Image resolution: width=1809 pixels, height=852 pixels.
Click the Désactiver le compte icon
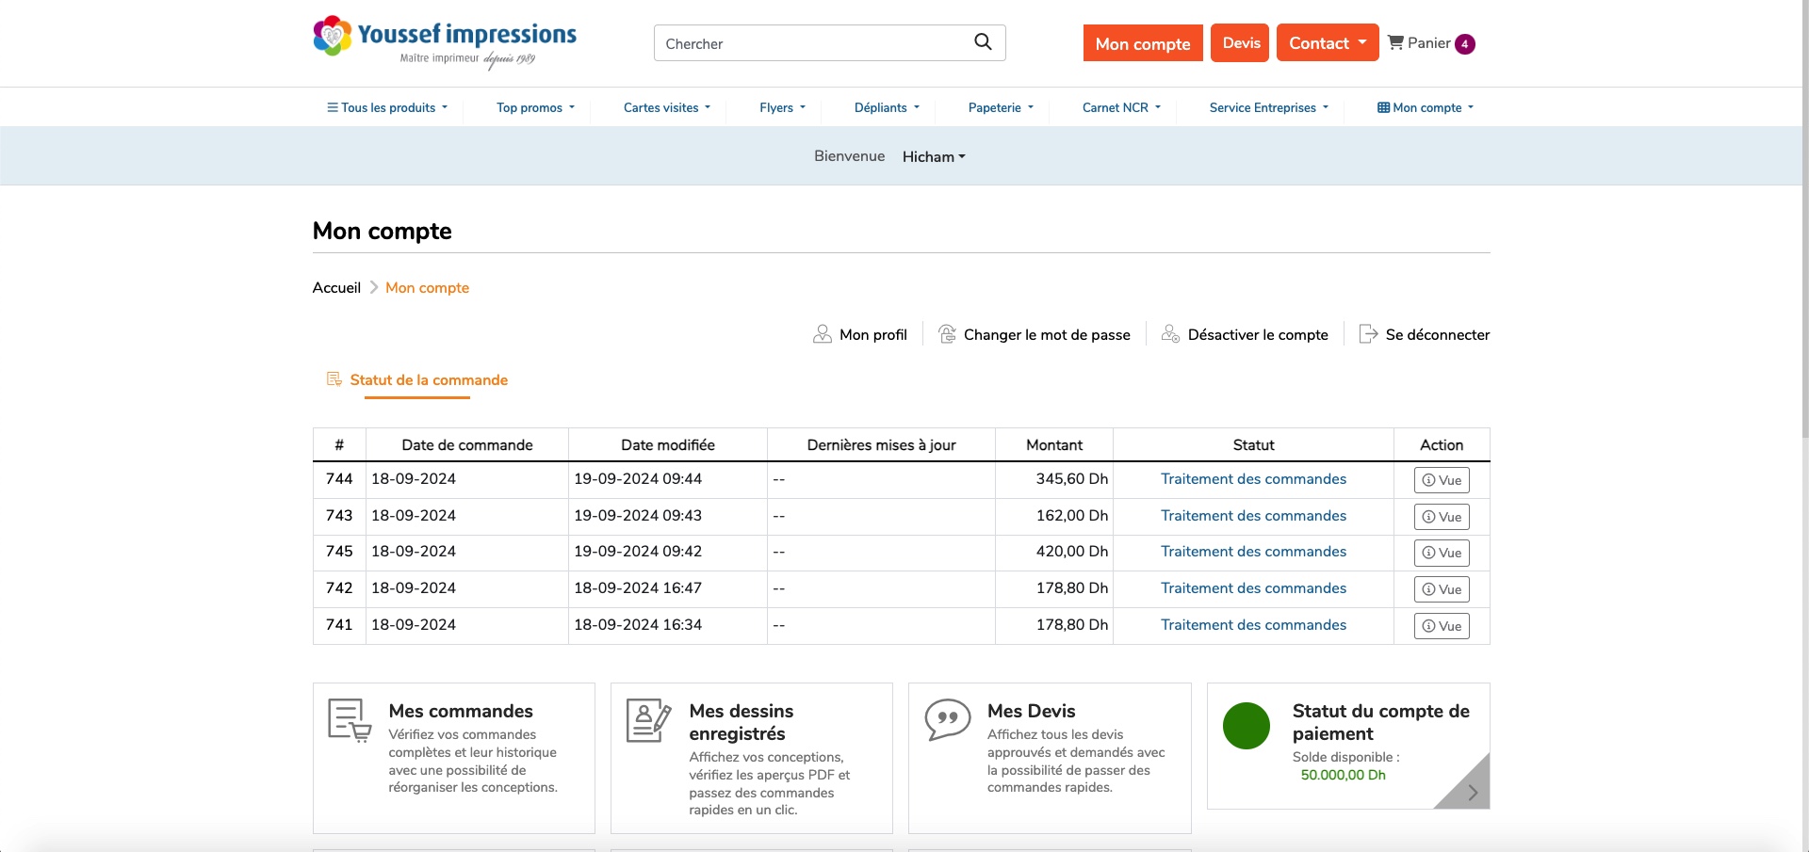coord(1170,334)
